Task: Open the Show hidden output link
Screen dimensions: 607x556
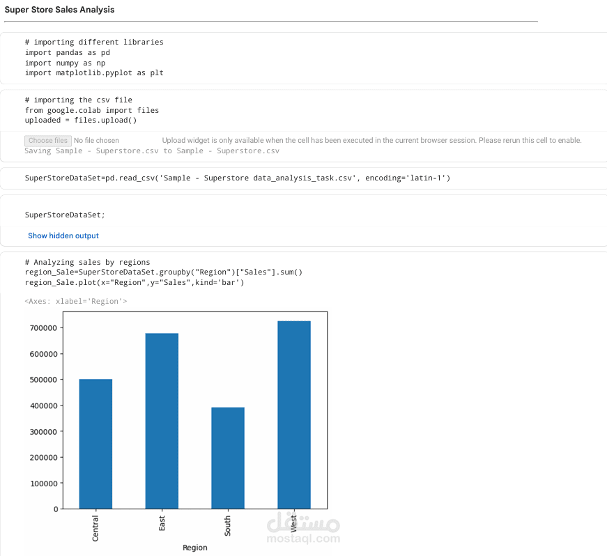Action: [63, 235]
